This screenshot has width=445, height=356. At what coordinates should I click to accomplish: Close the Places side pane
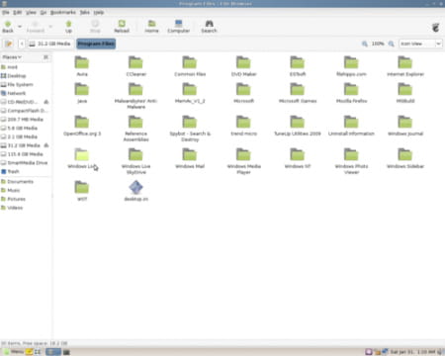pyautogui.click(x=45, y=57)
